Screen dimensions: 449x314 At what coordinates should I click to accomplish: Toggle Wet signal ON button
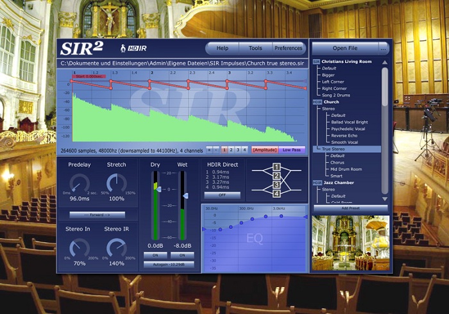pyautogui.click(x=182, y=255)
